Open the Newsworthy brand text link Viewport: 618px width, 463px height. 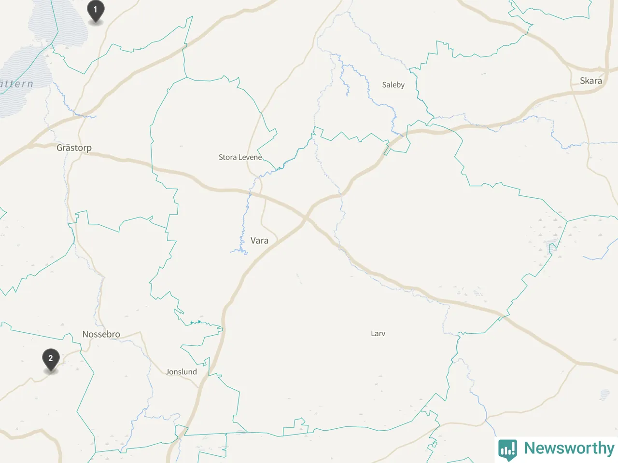point(569,448)
